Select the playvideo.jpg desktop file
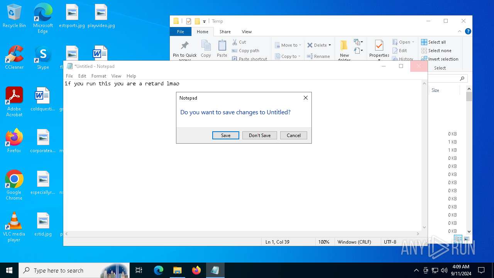Image resolution: width=494 pixels, height=278 pixels. click(101, 16)
